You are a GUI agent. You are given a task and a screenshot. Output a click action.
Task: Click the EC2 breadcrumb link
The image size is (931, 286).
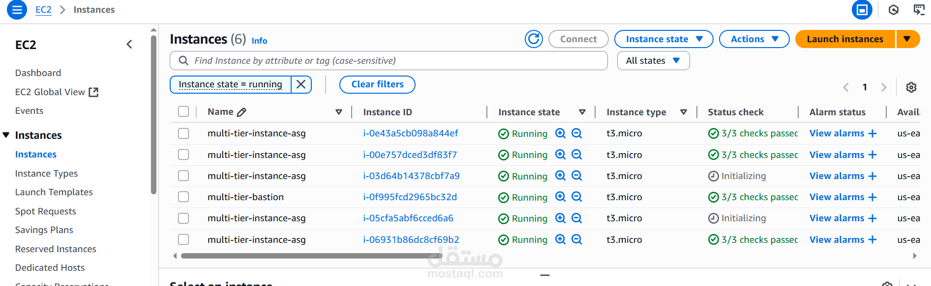43,10
